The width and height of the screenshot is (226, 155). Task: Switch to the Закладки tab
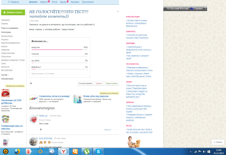coord(75,2)
